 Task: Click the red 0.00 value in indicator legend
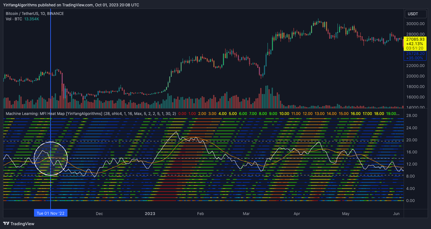tap(182, 113)
